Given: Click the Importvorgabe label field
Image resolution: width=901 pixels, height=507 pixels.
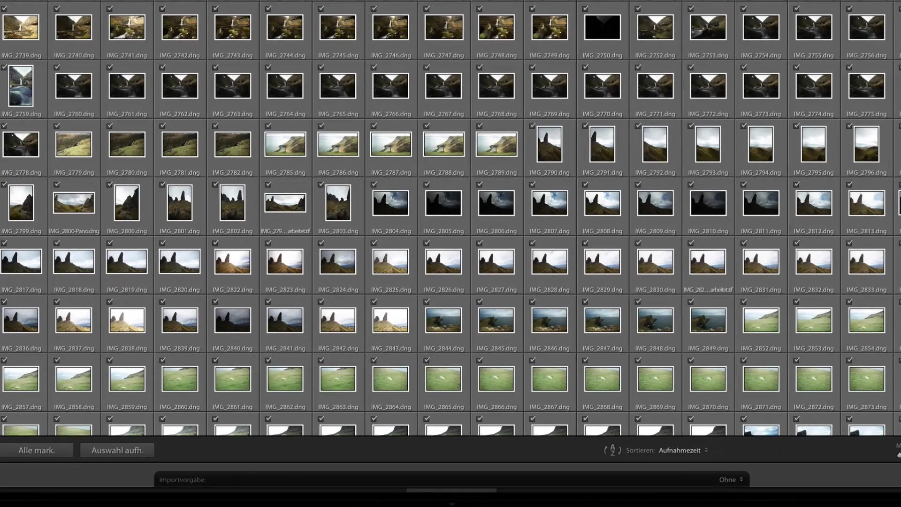Looking at the screenshot, I should [183, 480].
